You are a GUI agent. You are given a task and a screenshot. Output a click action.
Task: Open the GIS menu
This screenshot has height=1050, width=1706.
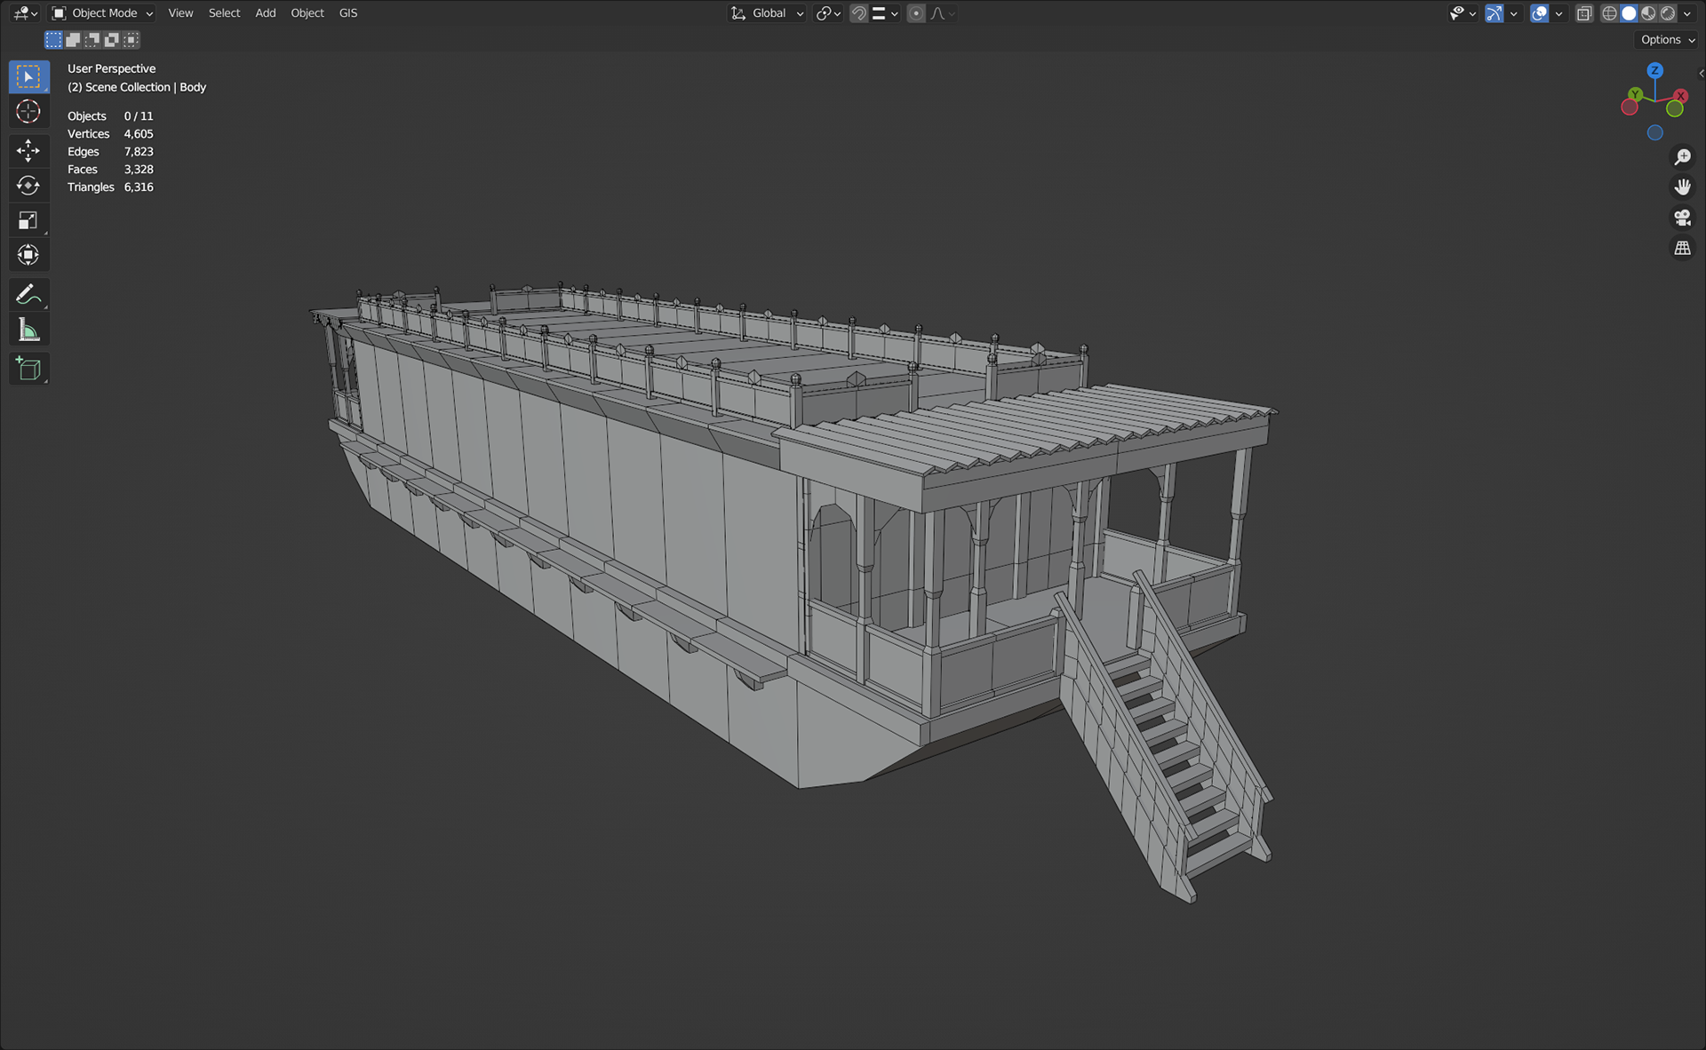coord(347,13)
